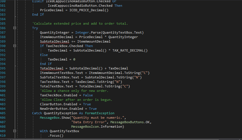
Task: Collapse the Try block on line 386
Action: pos(15,28)
